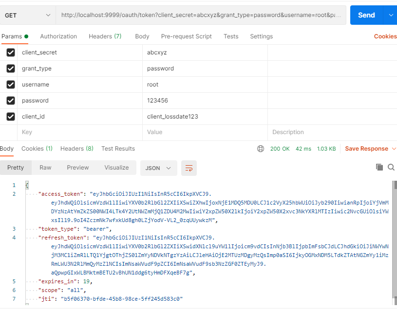The image size is (397, 309).
Task: Switch to Visualize view
Action: click(x=116, y=168)
